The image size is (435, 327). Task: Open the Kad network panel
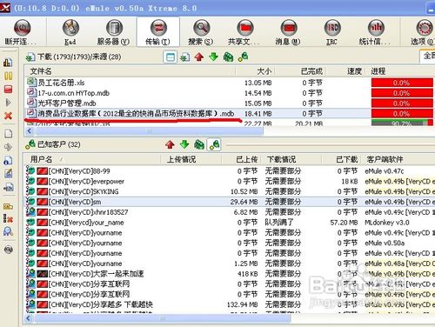70,32
